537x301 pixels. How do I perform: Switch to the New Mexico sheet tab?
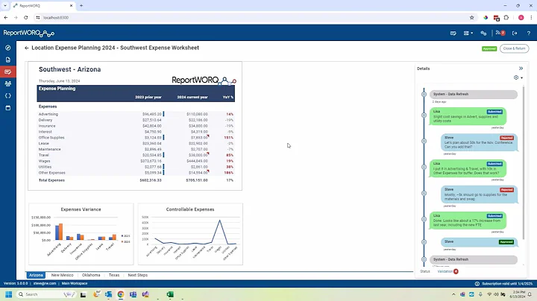pos(63,275)
